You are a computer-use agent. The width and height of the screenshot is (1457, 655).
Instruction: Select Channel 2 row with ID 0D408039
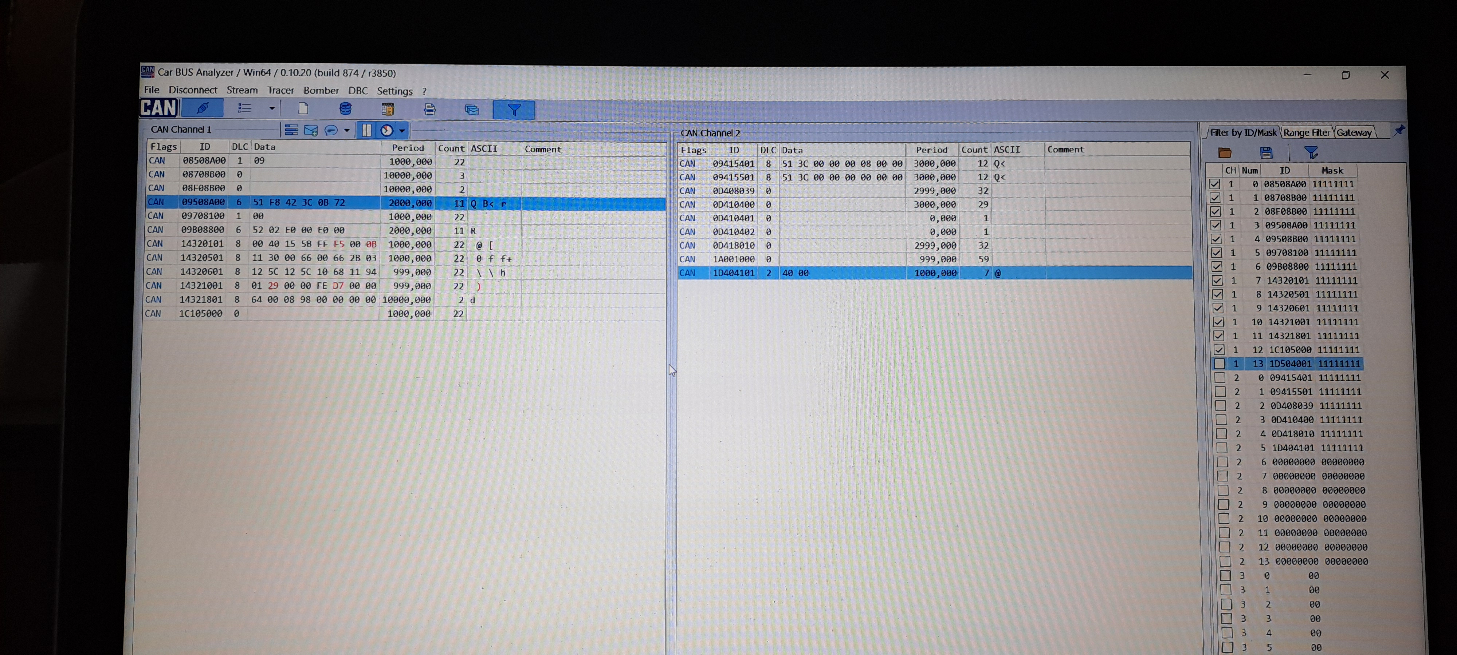[733, 191]
